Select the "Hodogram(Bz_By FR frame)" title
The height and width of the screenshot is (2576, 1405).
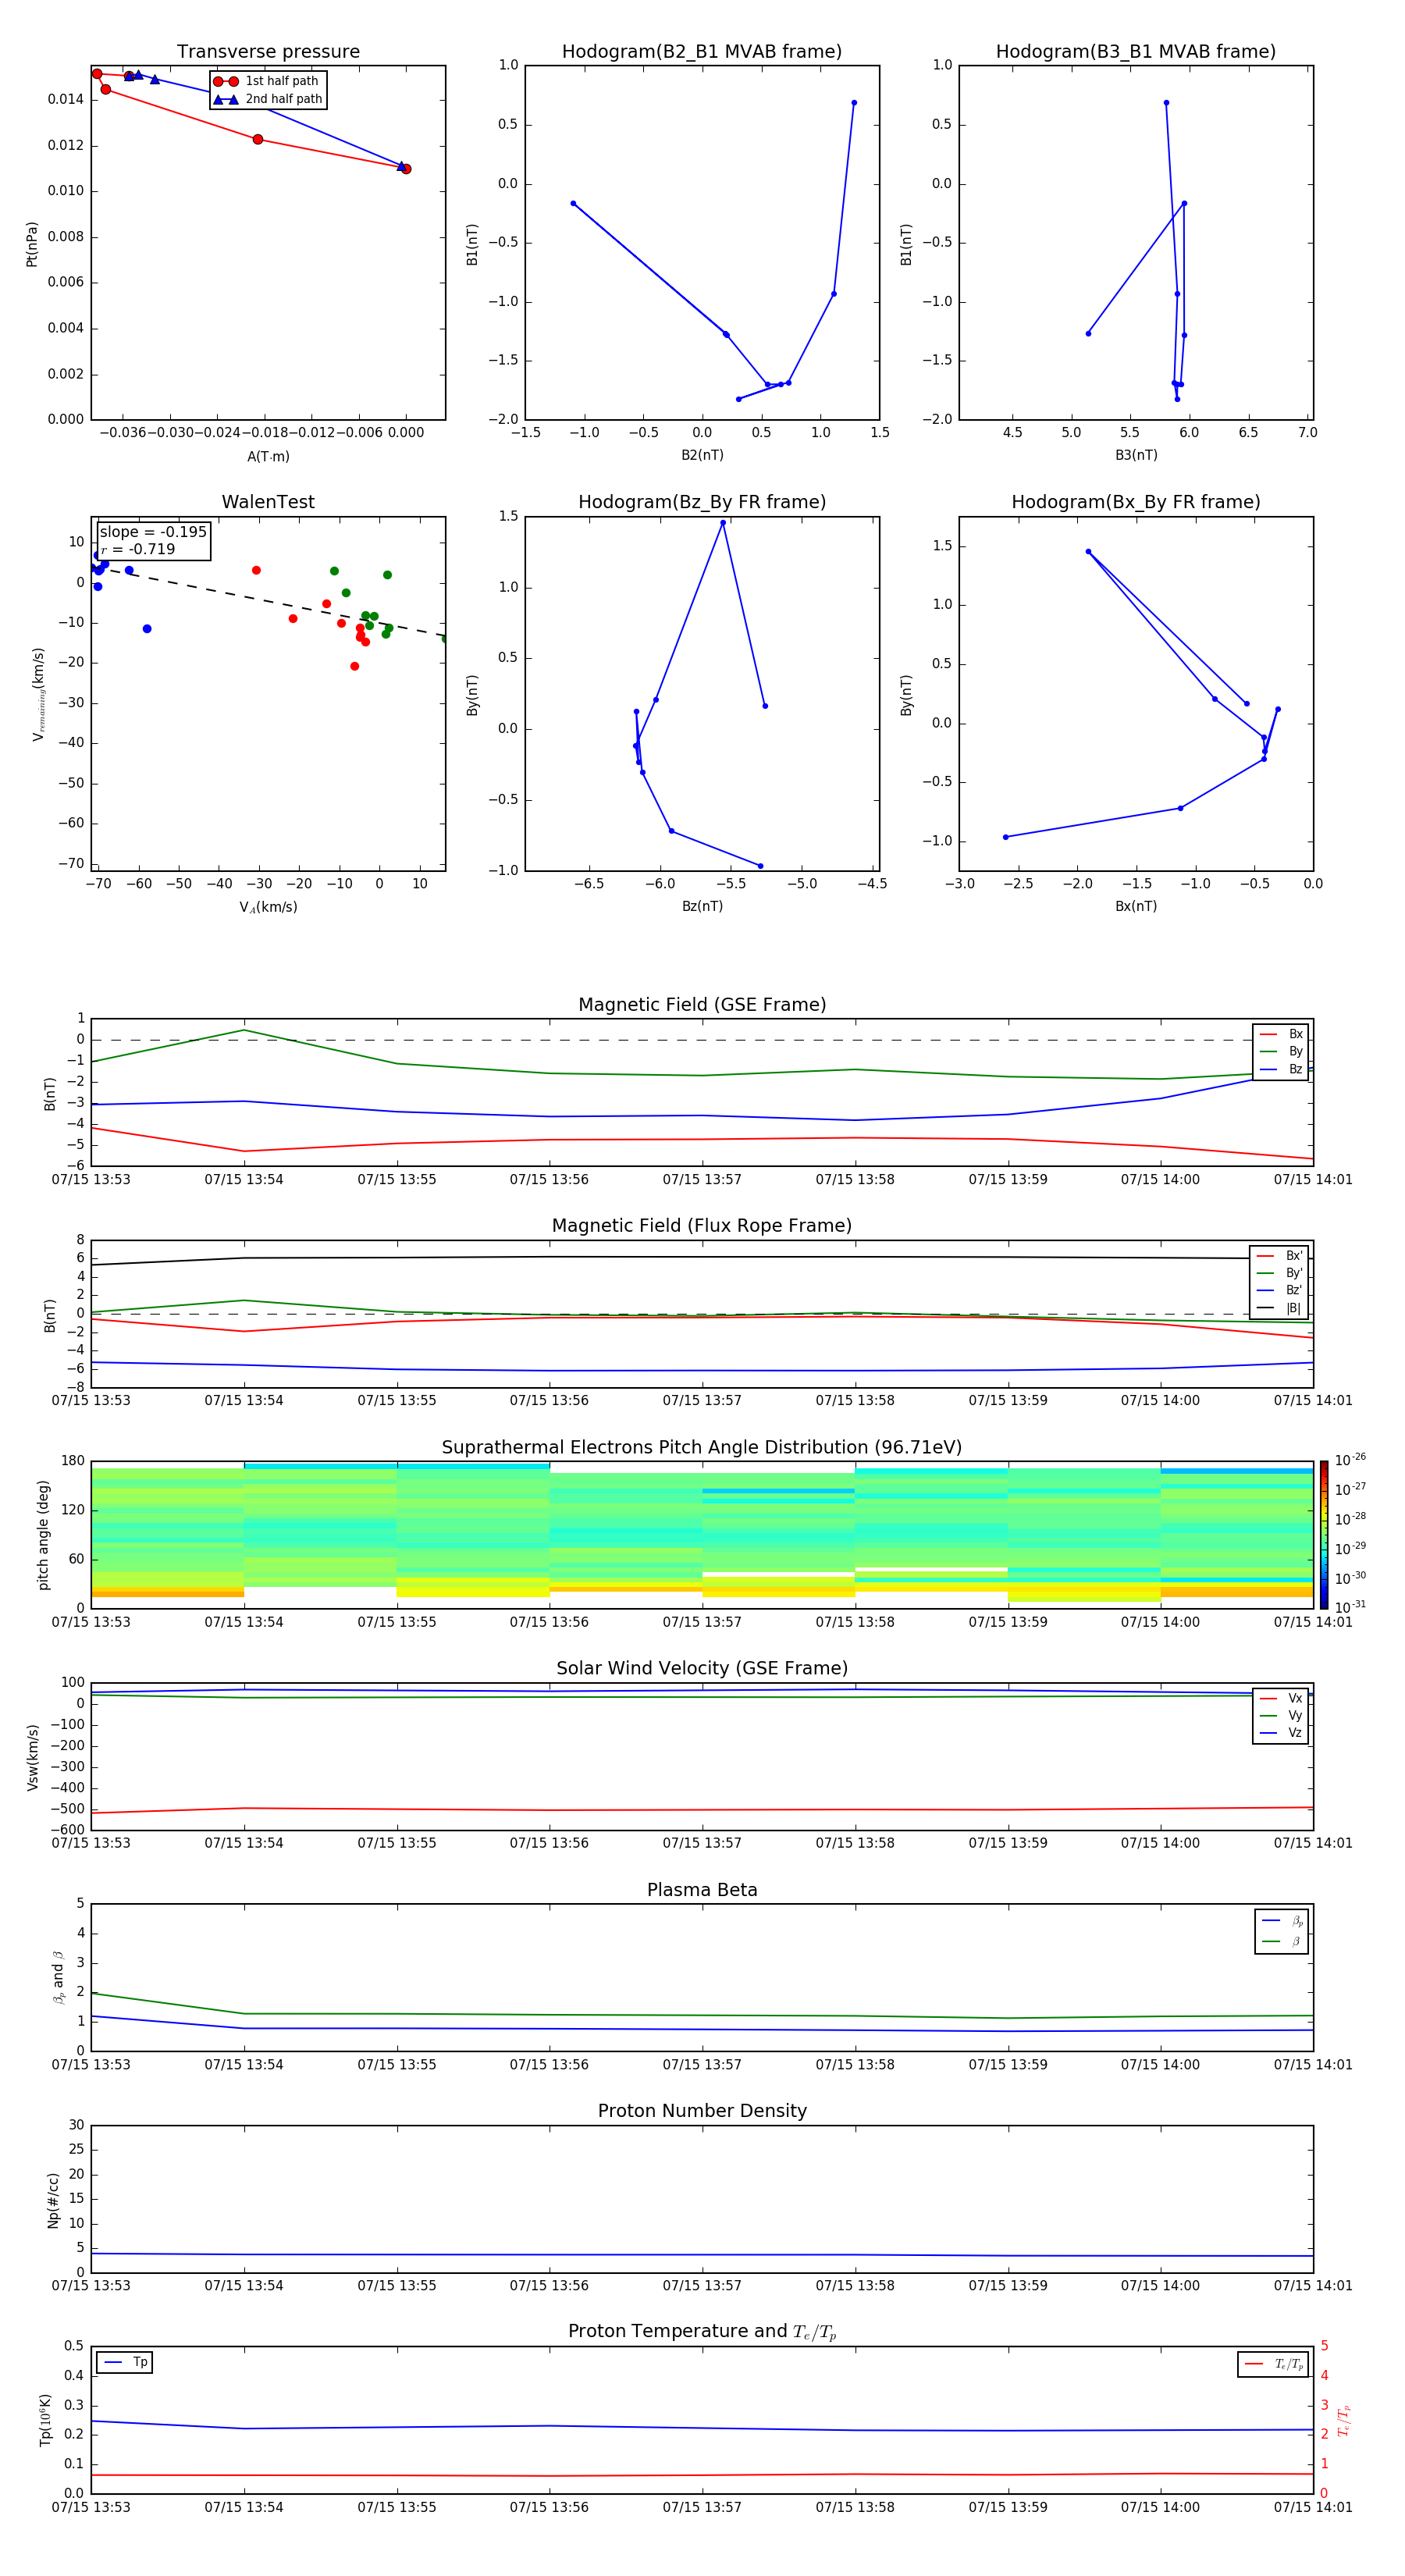coord(702,502)
